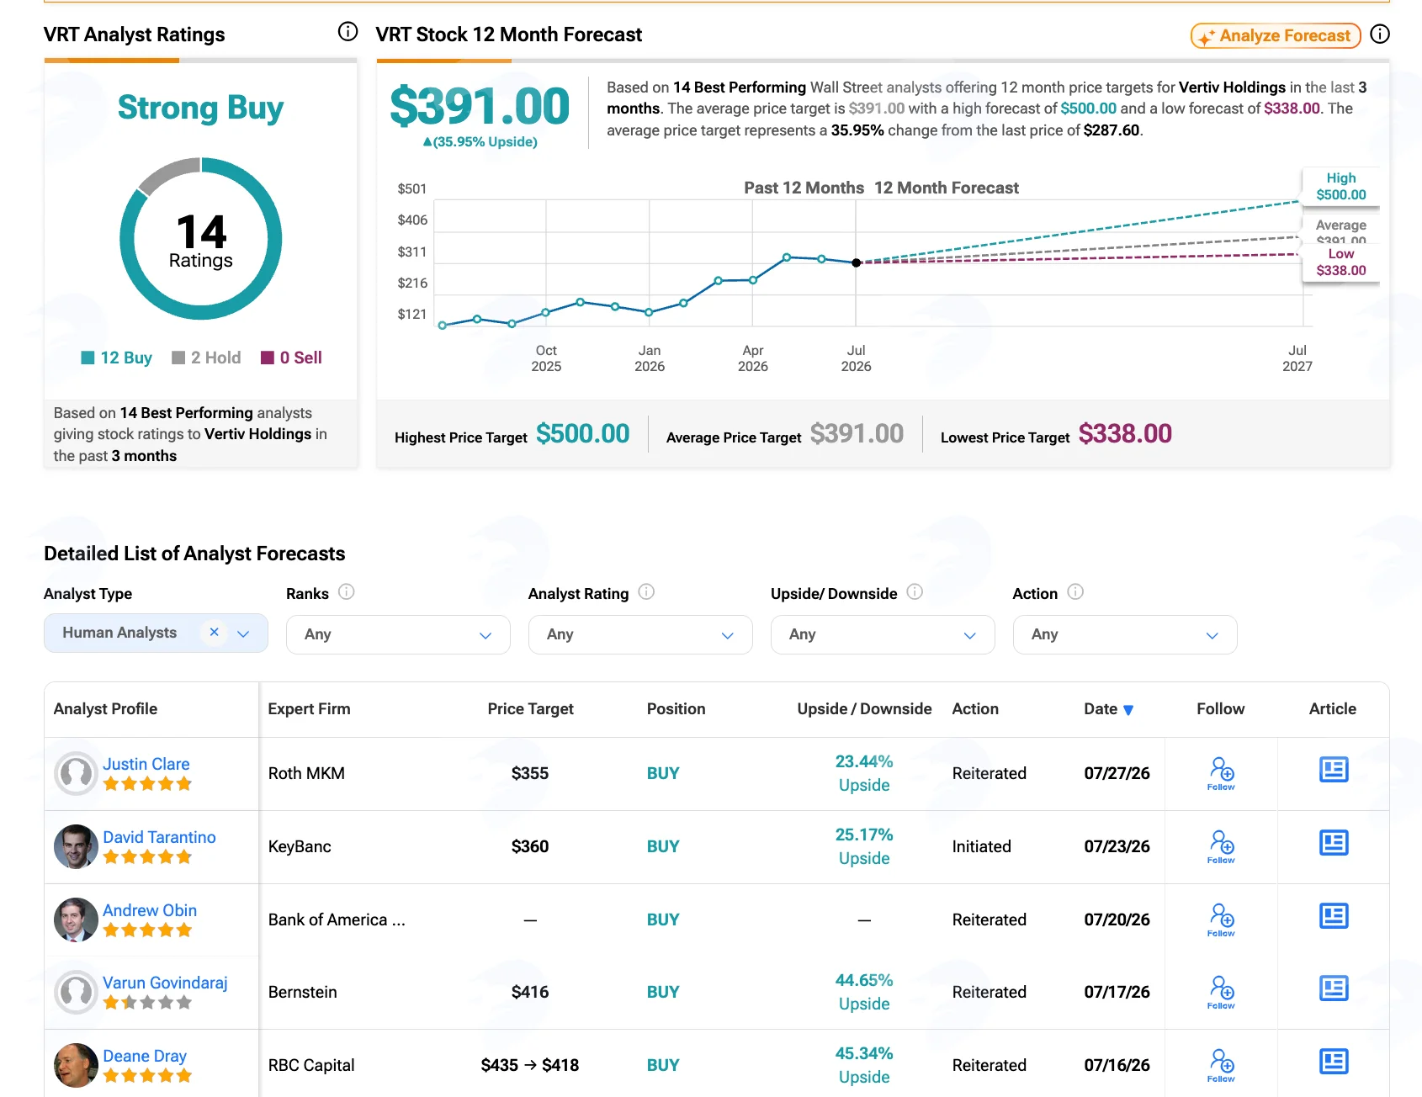Open the article for Bank of America rating

(1334, 916)
